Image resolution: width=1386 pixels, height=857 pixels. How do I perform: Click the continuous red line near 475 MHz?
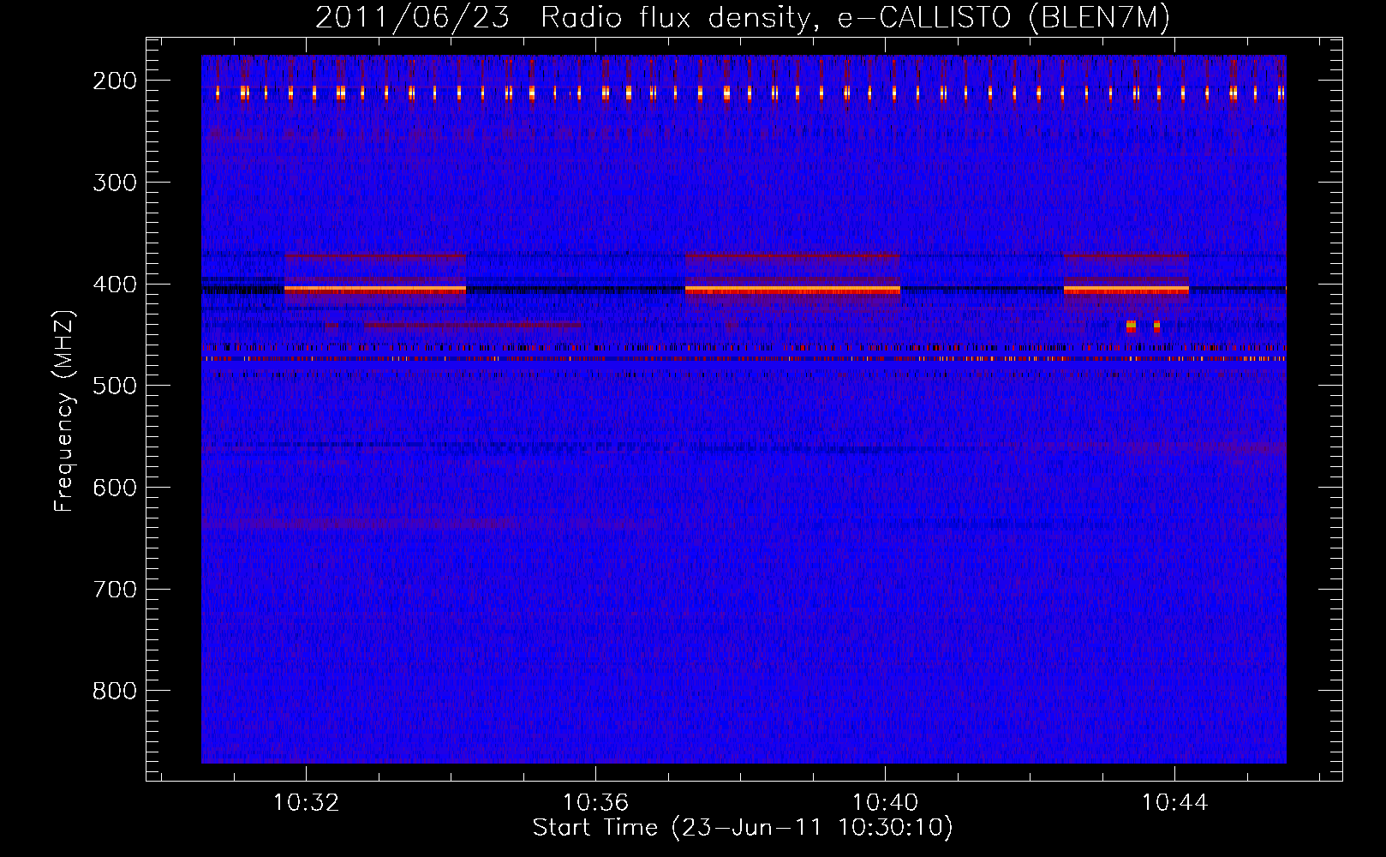coord(744,359)
